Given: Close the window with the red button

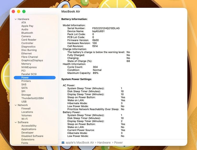Looking at the screenshot, I should click(x=13, y=12).
